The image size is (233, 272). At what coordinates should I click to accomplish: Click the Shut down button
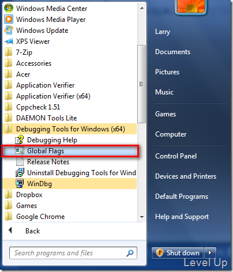pos(178,253)
